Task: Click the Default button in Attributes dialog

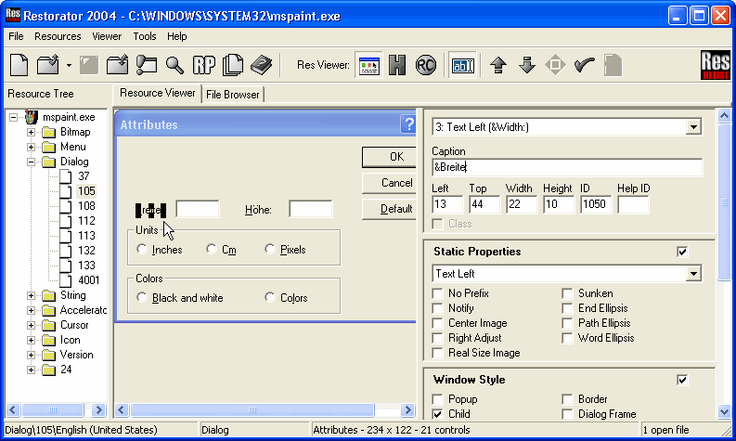Action: point(389,209)
